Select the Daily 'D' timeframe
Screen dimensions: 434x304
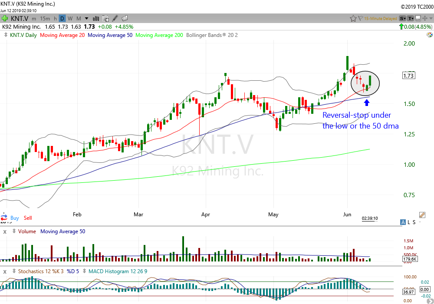pyautogui.click(x=62, y=19)
